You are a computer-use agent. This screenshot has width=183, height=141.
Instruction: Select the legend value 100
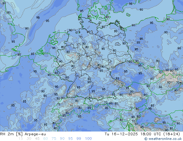coord(88,139)
